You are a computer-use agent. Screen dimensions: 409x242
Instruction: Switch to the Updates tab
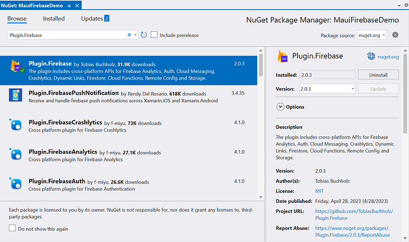[95, 19]
